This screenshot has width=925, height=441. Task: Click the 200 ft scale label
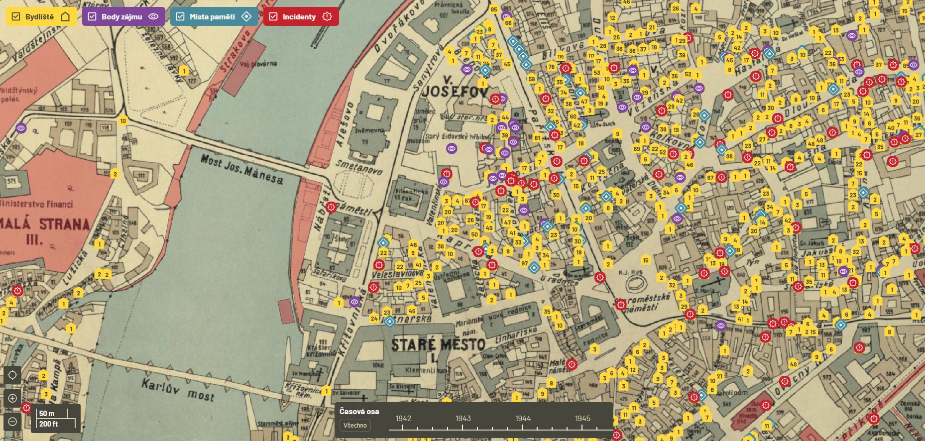tap(48, 424)
